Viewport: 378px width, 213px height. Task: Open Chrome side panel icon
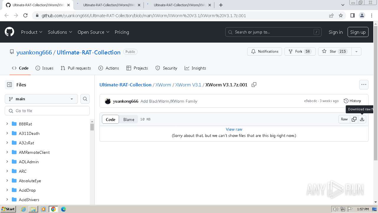pyautogui.click(x=352, y=16)
